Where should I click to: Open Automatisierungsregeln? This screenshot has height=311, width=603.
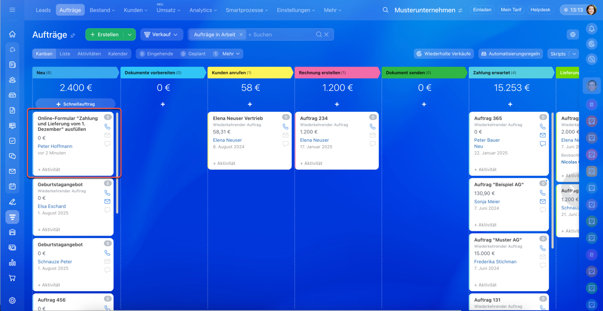point(511,54)
